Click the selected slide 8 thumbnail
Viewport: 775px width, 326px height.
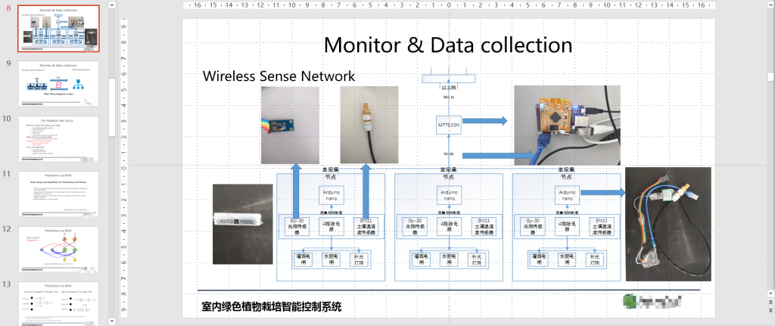(58, 28)
